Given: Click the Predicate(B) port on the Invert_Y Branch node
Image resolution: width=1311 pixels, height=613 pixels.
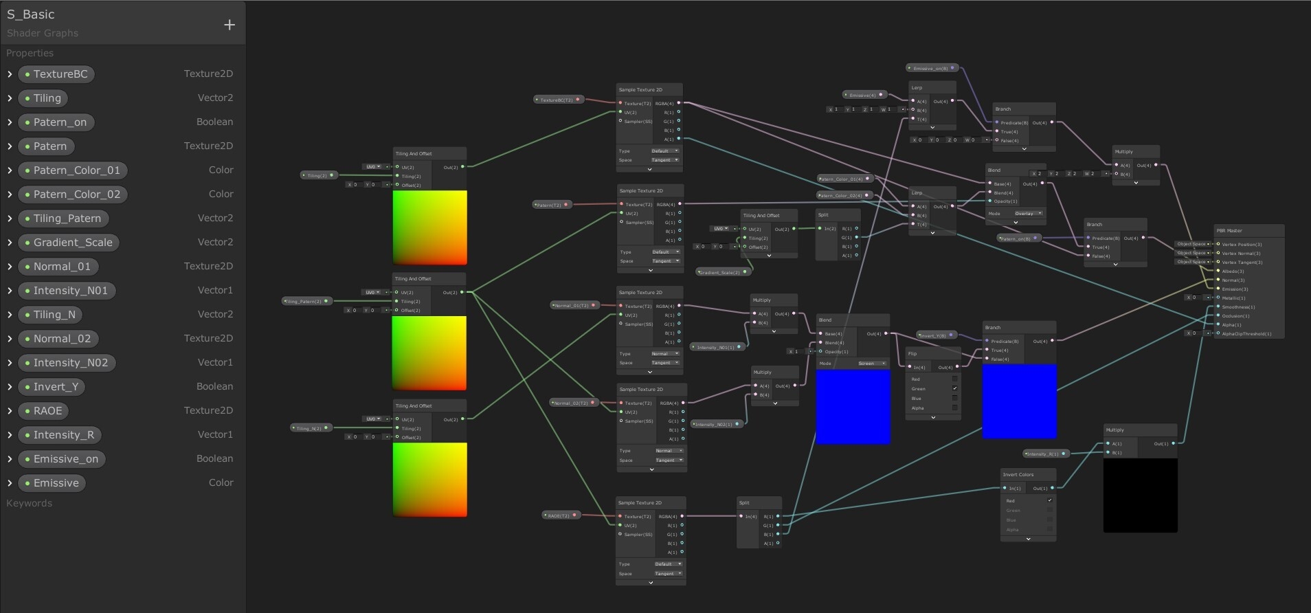Looking at the screenshot, I should (x=987, y=341).
